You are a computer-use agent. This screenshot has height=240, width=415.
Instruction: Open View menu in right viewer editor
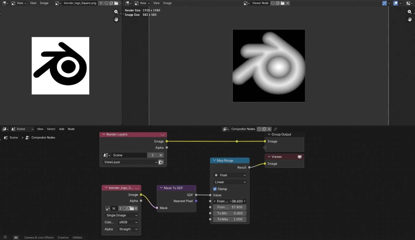156,3
